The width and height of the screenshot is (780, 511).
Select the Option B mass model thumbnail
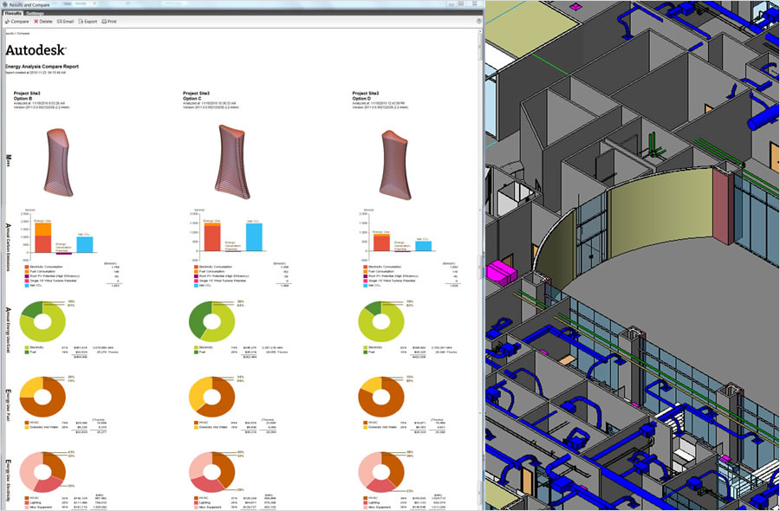(x=59, y=162)
